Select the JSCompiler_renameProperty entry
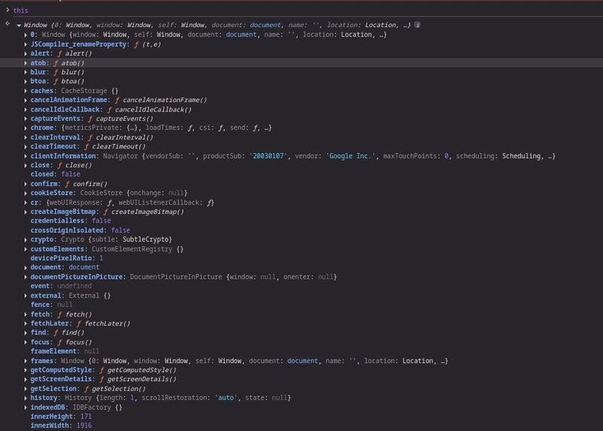603x431 pixels. tap(96, 44)
